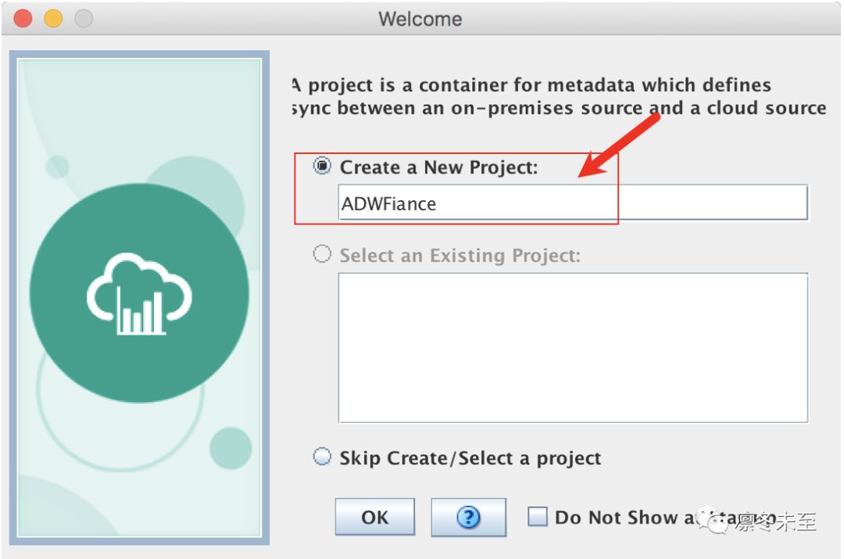844x559 pixels.
Task: Click the OK button
Action: coord(374,517)
